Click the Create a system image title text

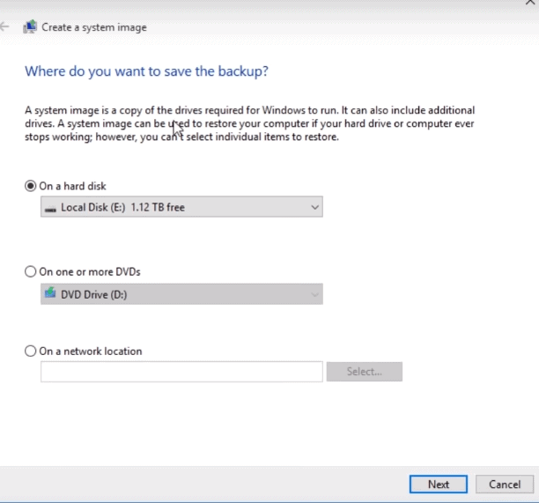(94, 27)
